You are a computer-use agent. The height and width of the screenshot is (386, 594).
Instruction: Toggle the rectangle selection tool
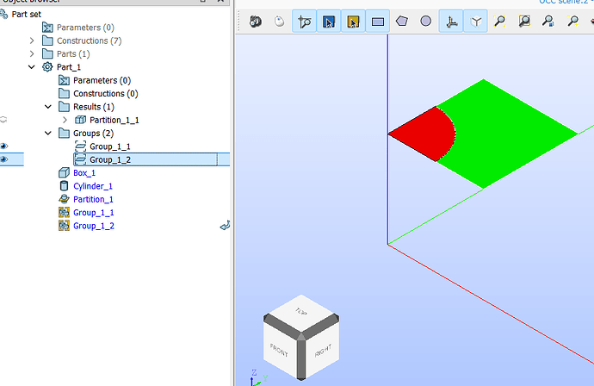point(378,22)
